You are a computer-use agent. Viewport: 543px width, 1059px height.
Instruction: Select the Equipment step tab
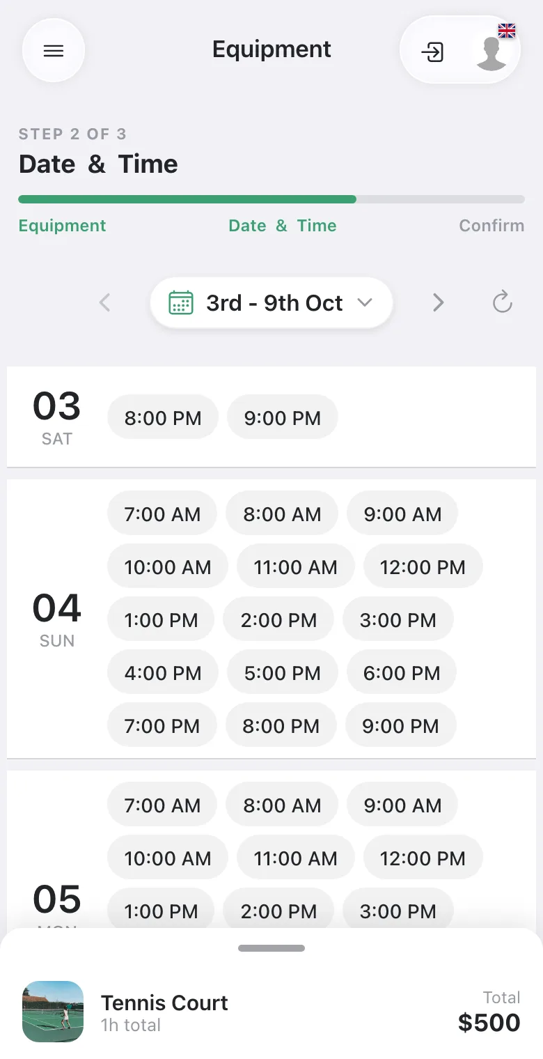(63, 226)
